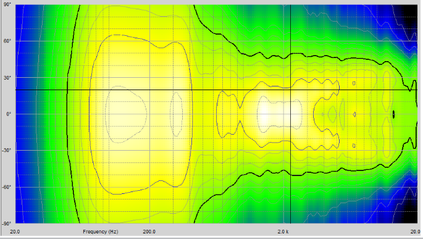Select the Frequency (Hz) axis title
Screen dimensions: 423x239
point(101,232)
